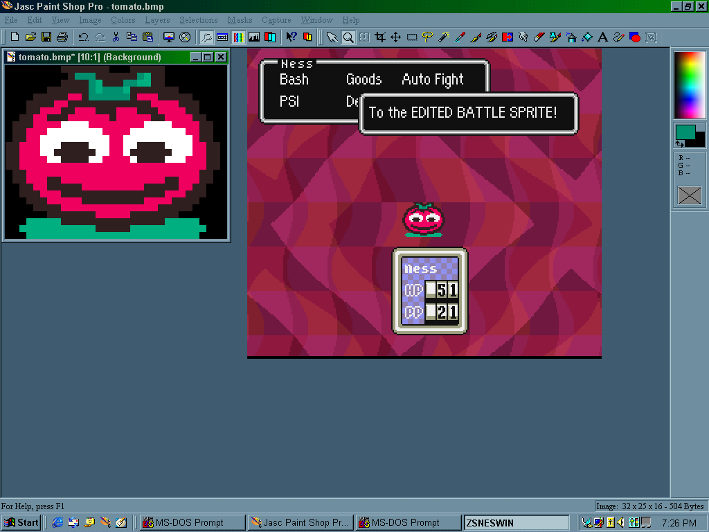Select the Magic Wand tool
Screen dimensions: 709x532
[444, 37]
